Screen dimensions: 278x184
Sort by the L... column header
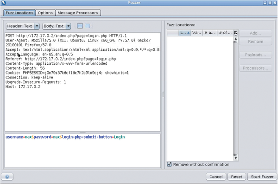[x=185, y=33]
